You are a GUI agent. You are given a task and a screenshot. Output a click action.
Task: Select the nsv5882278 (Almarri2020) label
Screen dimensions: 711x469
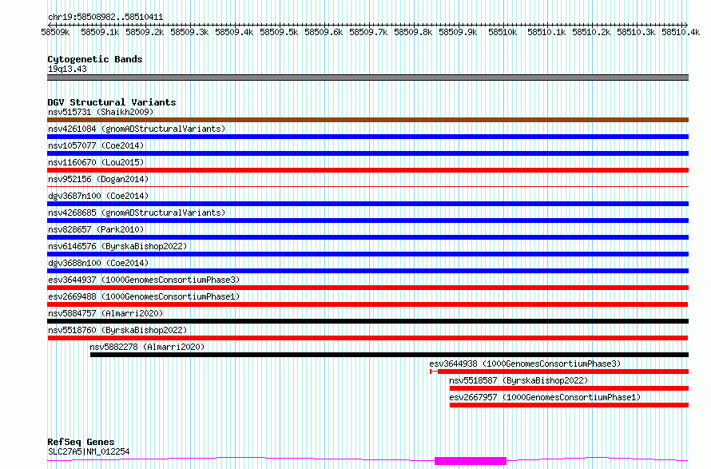(147, 347)
